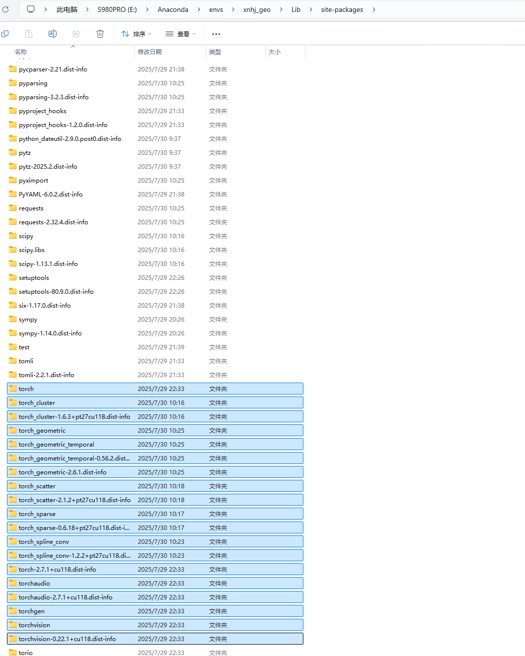Expand chevron after site-packages breadcrumb

(373, 9)
